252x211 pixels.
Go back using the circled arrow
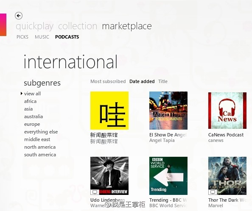click(x=19, y=16)
